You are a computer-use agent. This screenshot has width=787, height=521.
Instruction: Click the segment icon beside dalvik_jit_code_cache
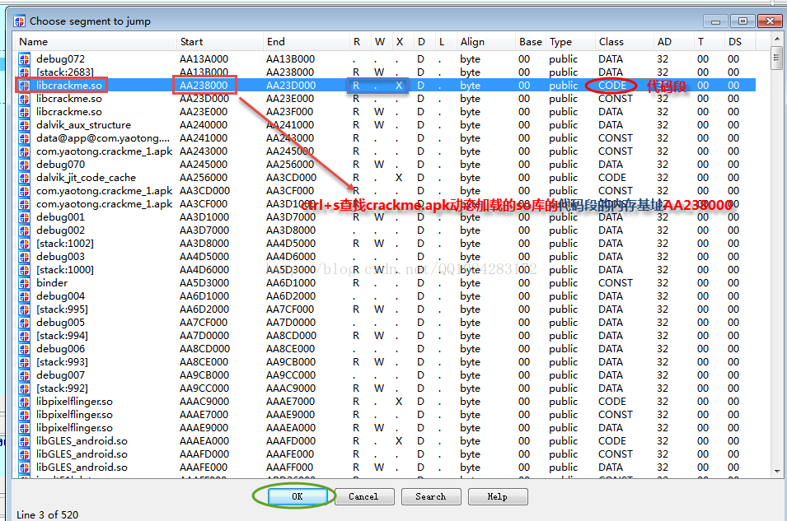24,178
